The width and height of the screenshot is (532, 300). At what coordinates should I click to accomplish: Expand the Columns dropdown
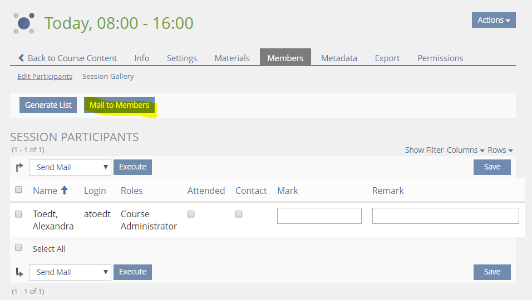[465, 150]
